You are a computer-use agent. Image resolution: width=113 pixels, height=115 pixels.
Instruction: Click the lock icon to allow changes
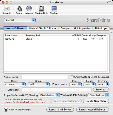tap(6, 110)
